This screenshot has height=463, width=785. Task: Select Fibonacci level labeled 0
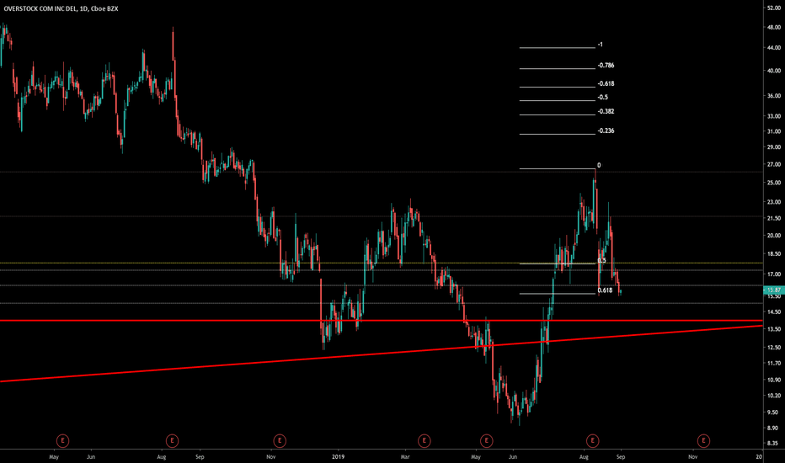[x=599, y=166]
